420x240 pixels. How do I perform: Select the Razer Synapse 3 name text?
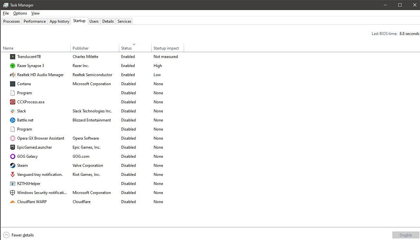pos(30,66)
